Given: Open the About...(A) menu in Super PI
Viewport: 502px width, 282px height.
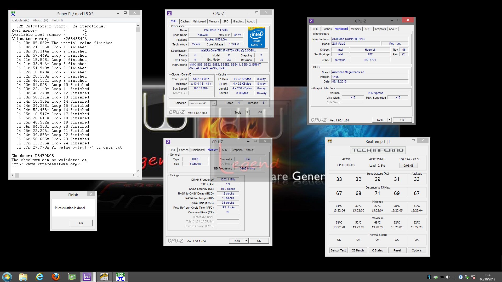Looking at the screenshot, I should click(41, 20).
